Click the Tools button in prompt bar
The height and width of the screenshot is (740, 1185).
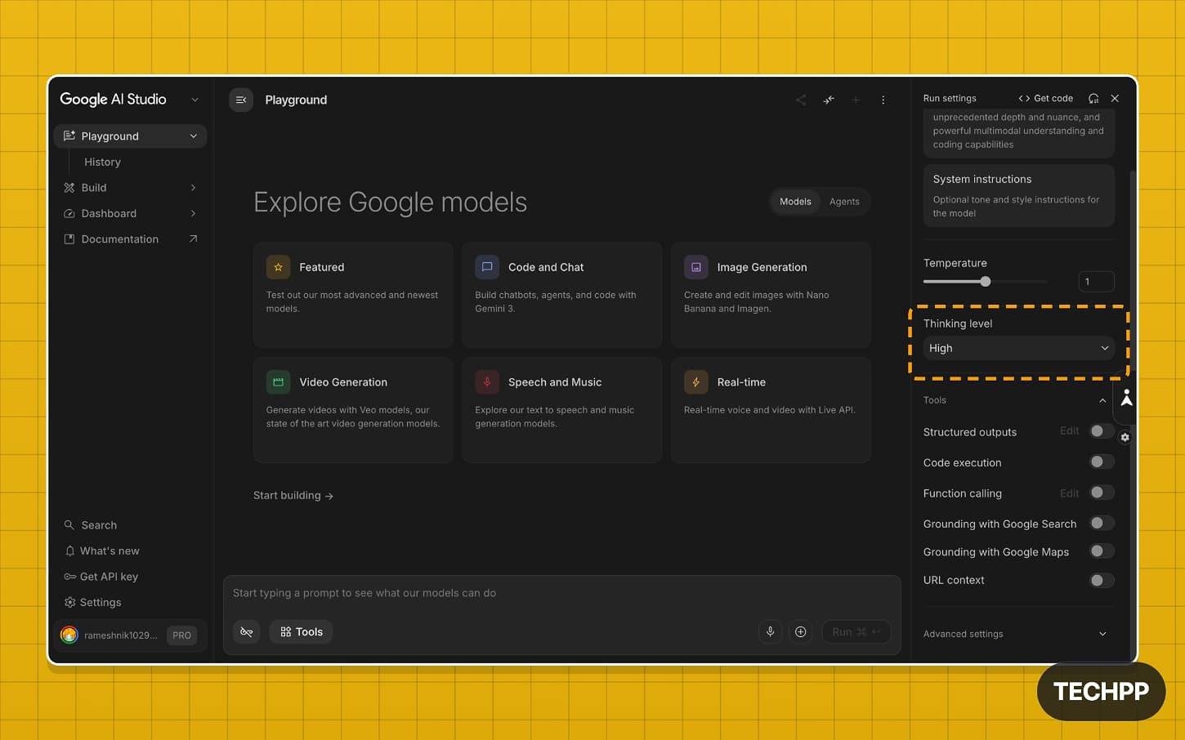tap(301, 631)
